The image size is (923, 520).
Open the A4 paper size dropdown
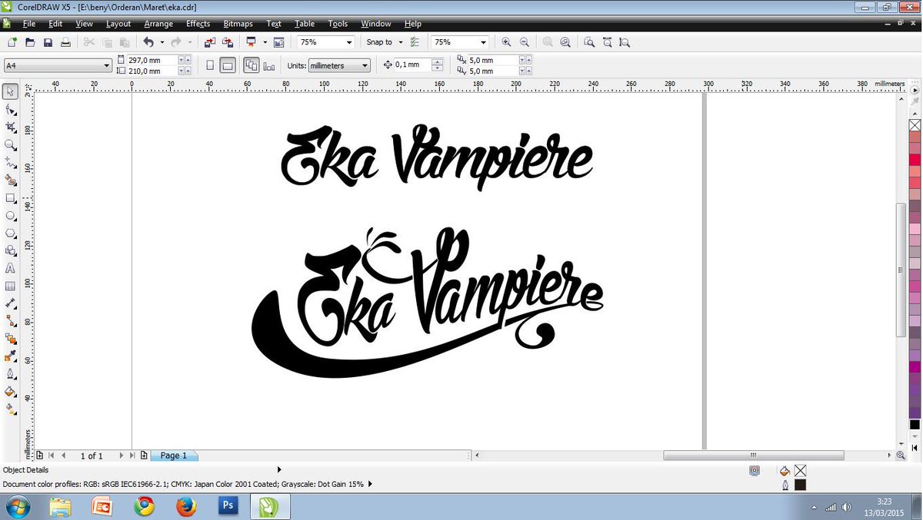pyautogui.click(x=106, y=65)
